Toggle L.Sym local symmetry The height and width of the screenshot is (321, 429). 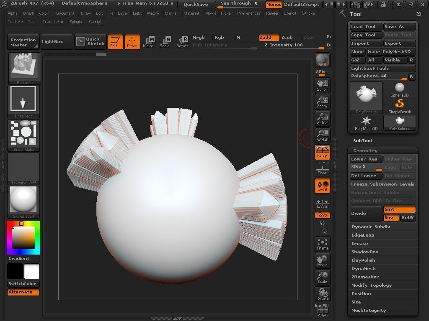[x=322, y=204]
